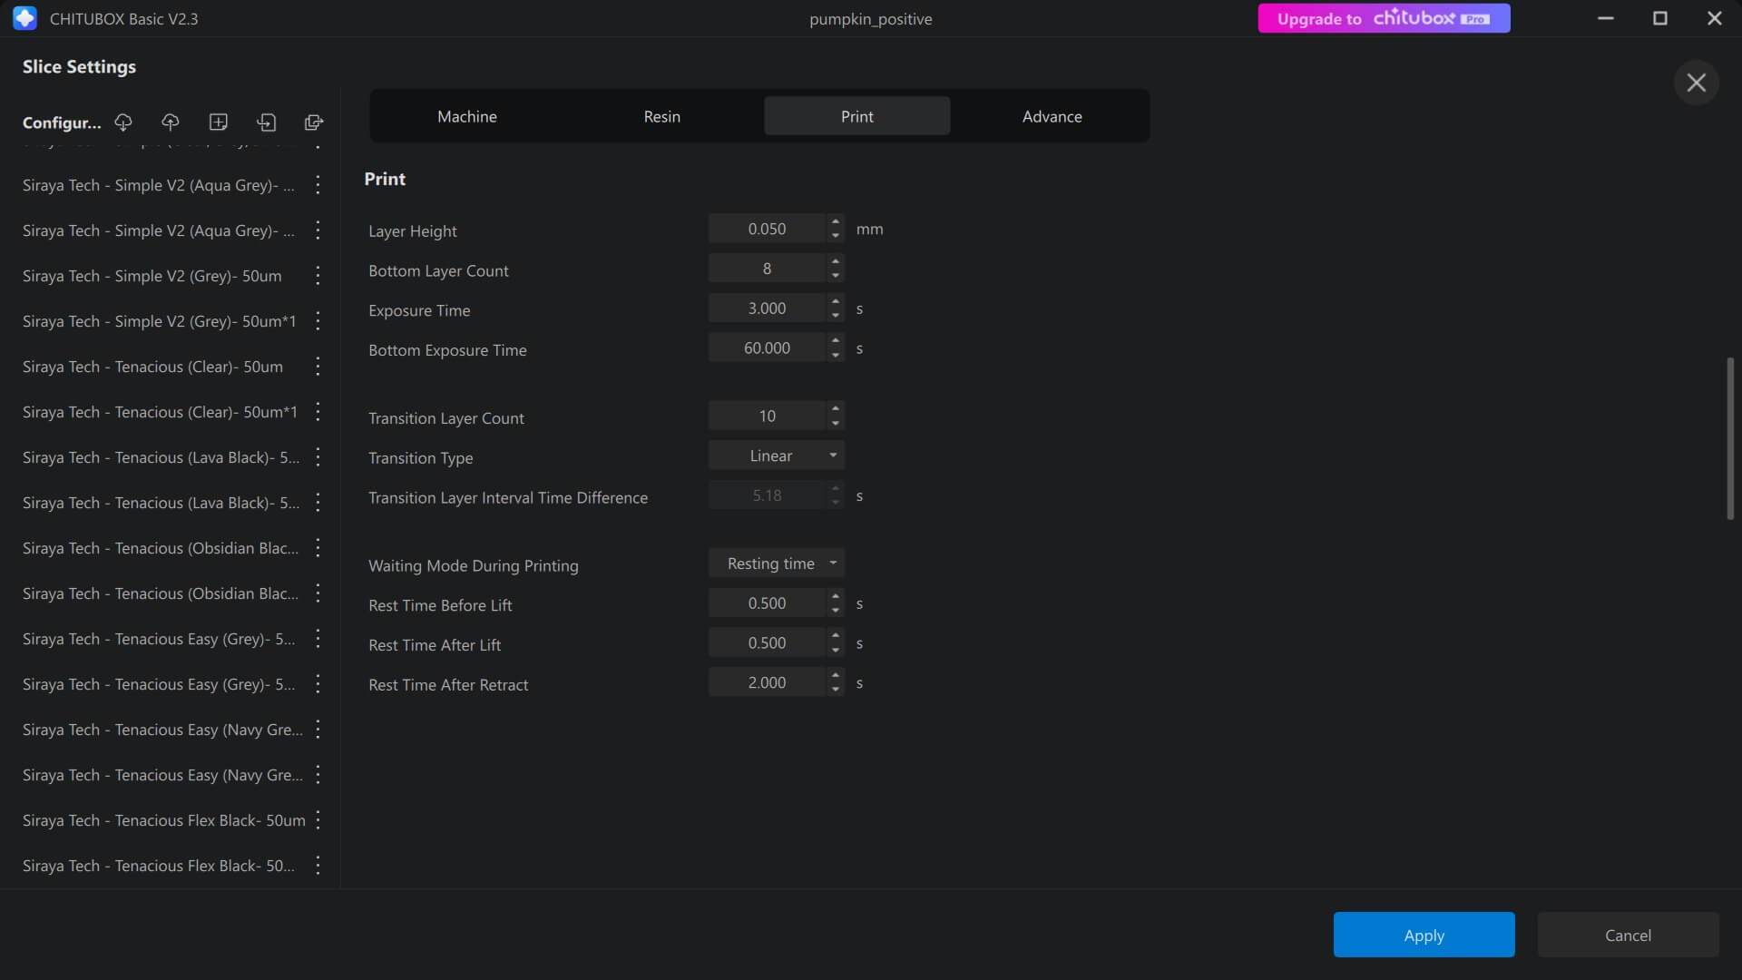Switch to the Resin tab

pos(661,116)
